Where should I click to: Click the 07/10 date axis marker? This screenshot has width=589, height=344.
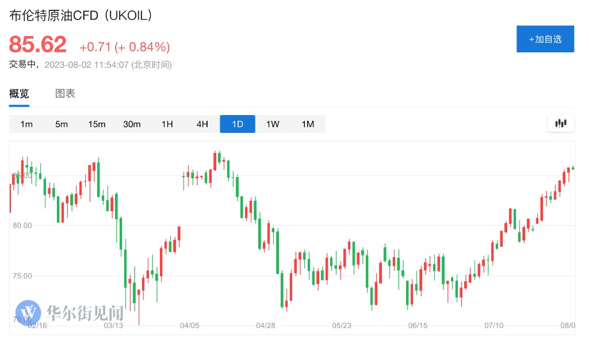coord(494,326)
